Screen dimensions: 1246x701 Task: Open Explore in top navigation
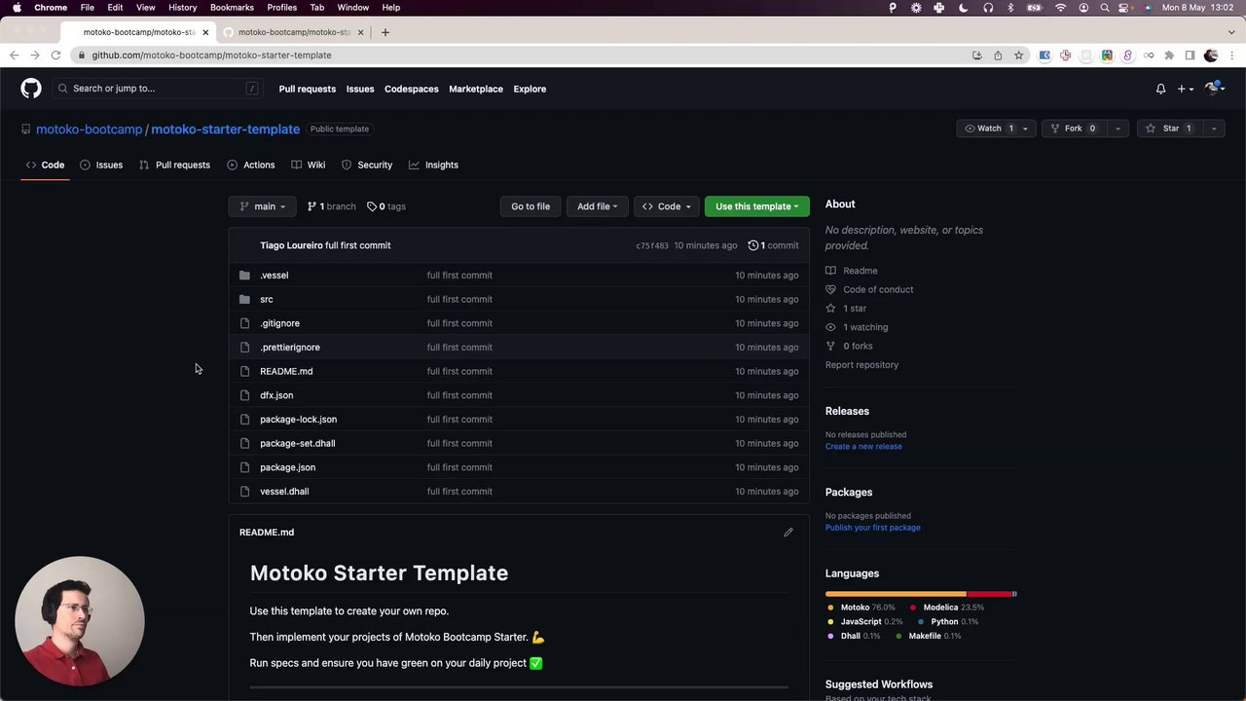click(x=530, y=89)
